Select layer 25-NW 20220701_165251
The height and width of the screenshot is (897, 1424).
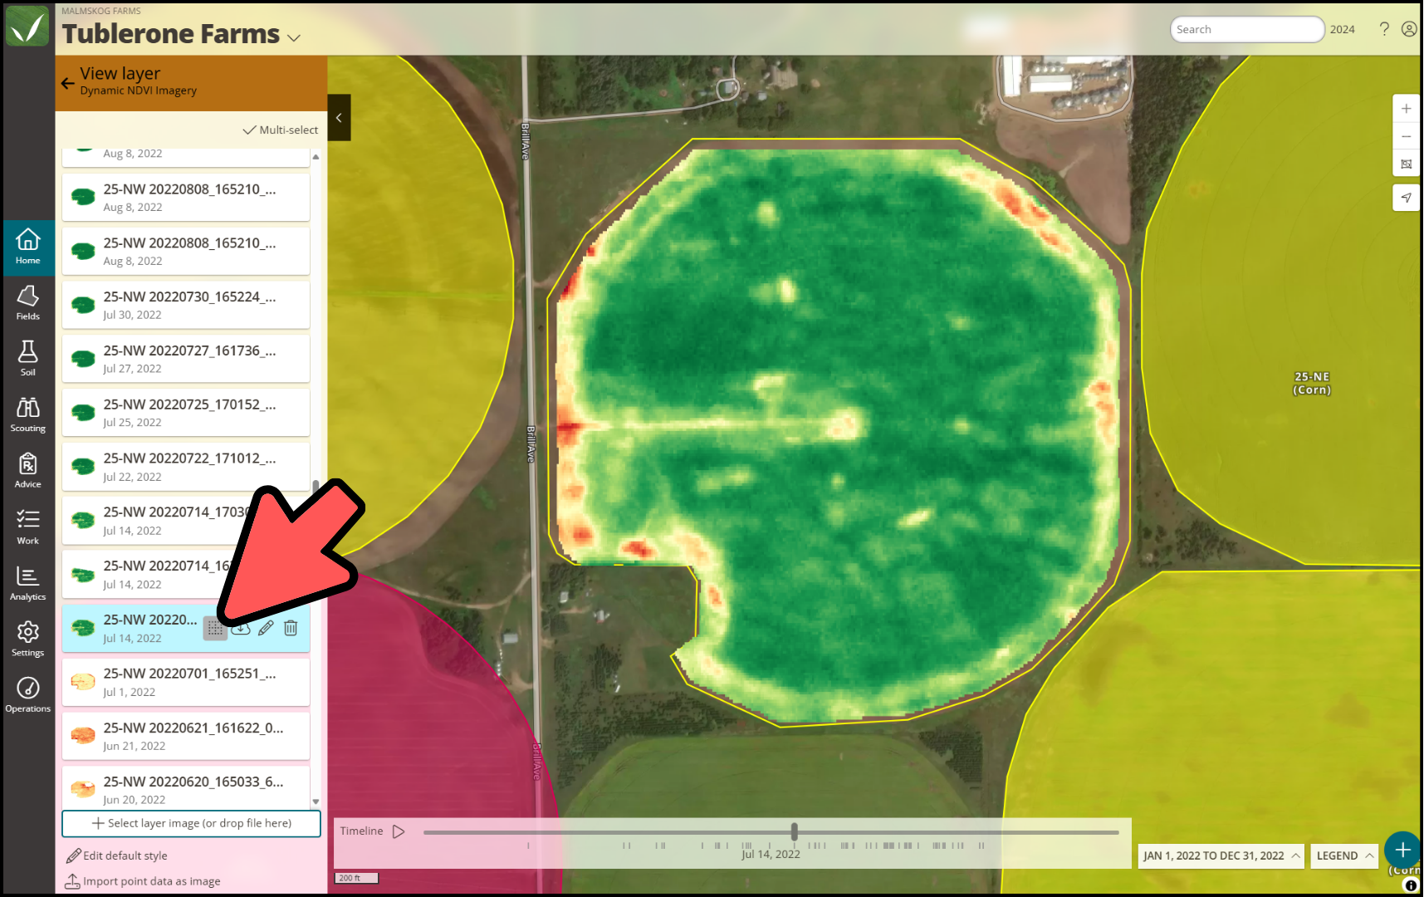(186, 682)
